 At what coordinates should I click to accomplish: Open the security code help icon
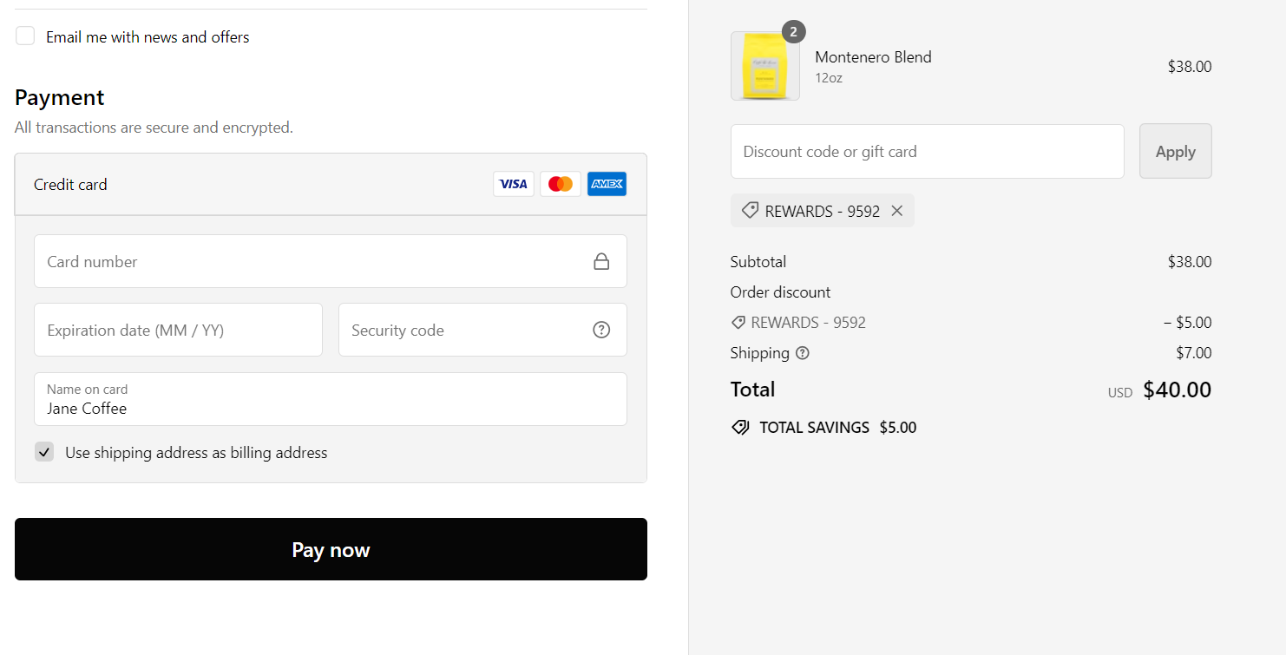601,330
